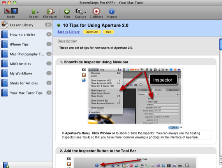Open the Export dropdown arrow
The height and width of the screenshot is (168, 222).
pyautogui.click(x=38, y=12)
